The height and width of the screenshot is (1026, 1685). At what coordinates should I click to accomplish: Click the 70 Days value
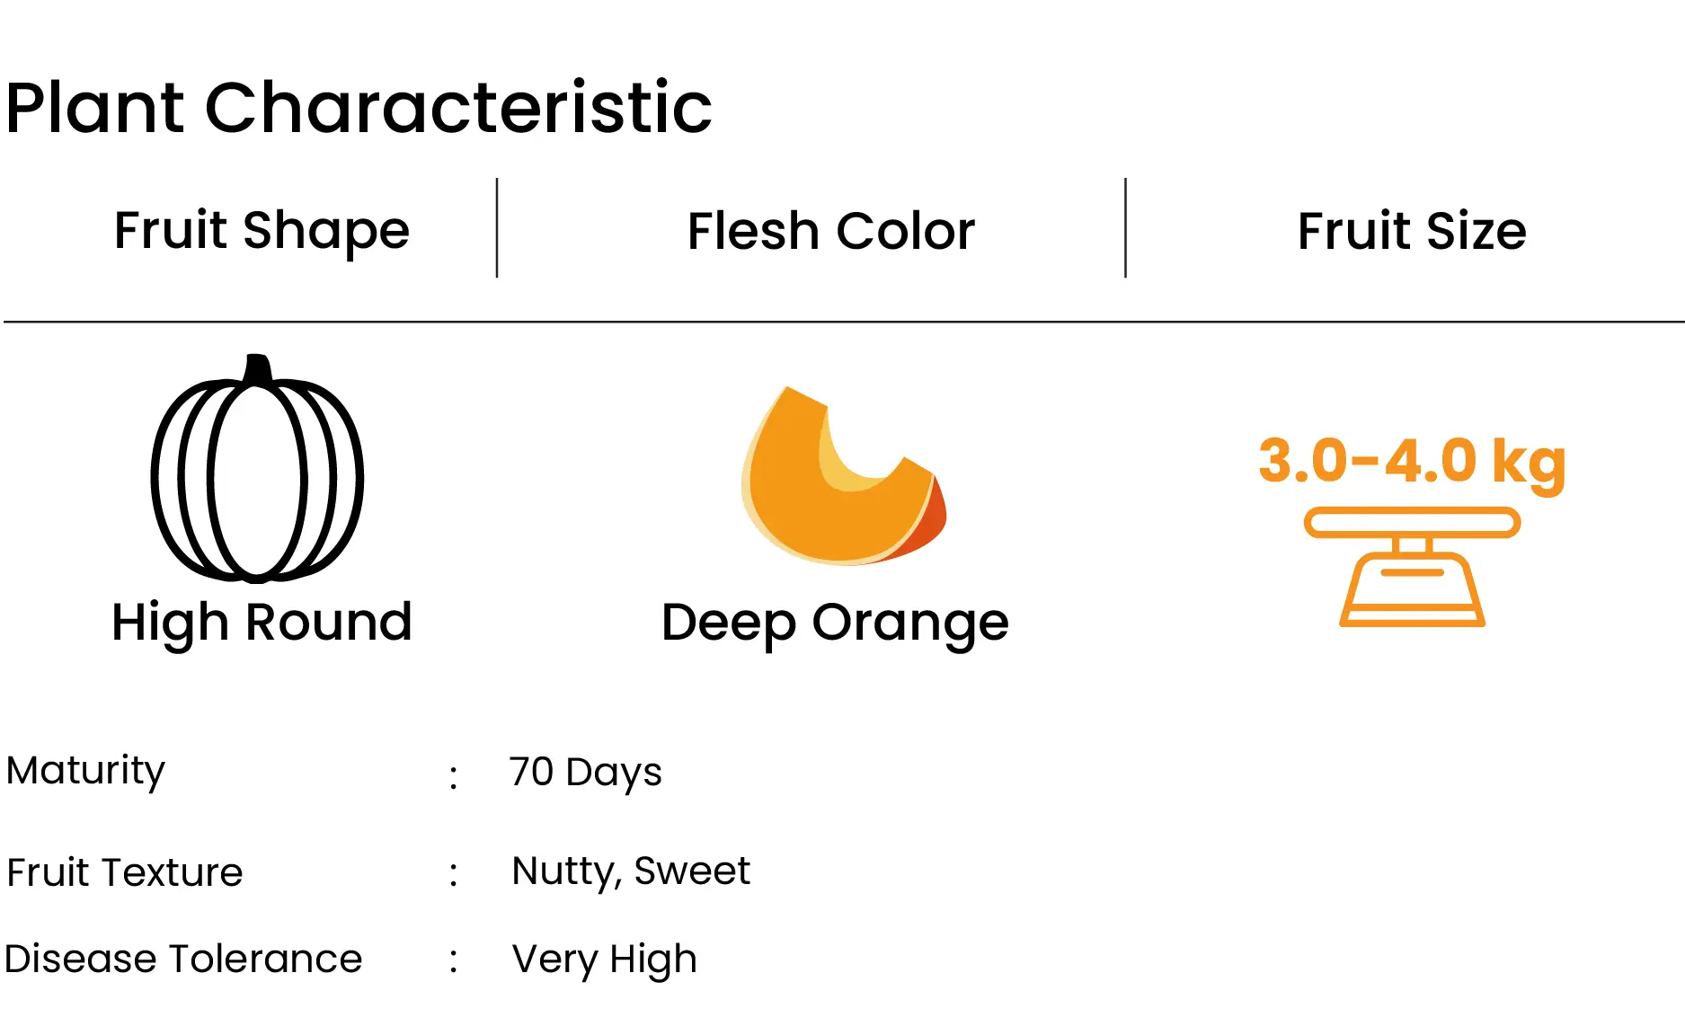point(585,773)
